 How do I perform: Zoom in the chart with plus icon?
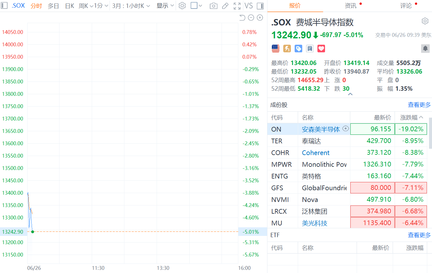coord(260,18)
